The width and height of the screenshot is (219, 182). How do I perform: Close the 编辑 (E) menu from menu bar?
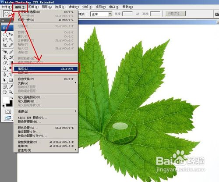[20, 7]
